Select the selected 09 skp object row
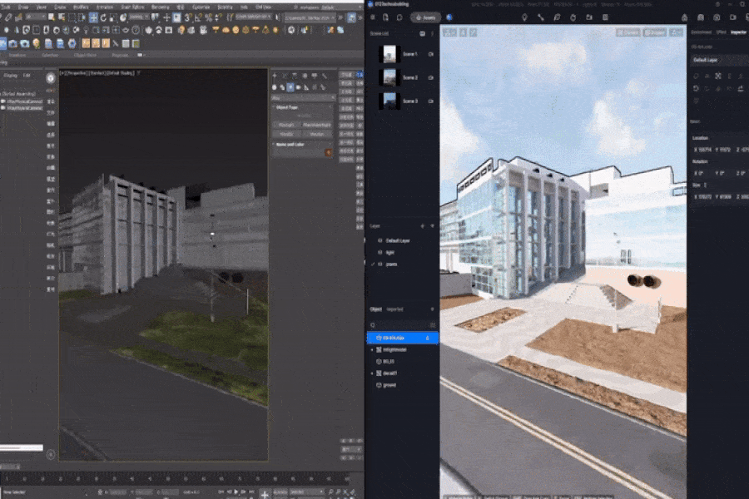The width and height of the screenshot is (749, 499). tap(403, 338)
